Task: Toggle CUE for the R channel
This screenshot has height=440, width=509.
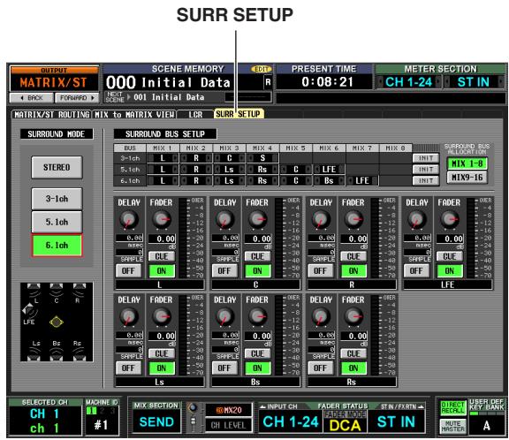Action: pos(353,256)
